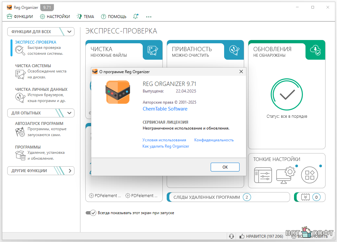The image size is (337, 242).
Task: Open the НАСТРОЙКИ menu
Action: coord(55,16)
